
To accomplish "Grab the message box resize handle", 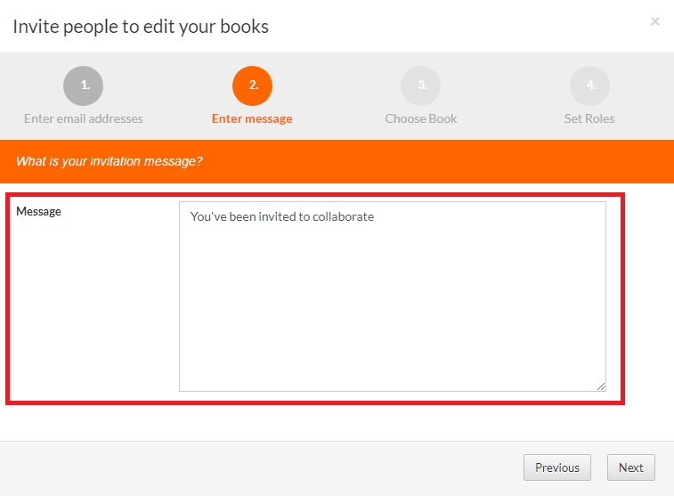I will click(x=601, y=386).
